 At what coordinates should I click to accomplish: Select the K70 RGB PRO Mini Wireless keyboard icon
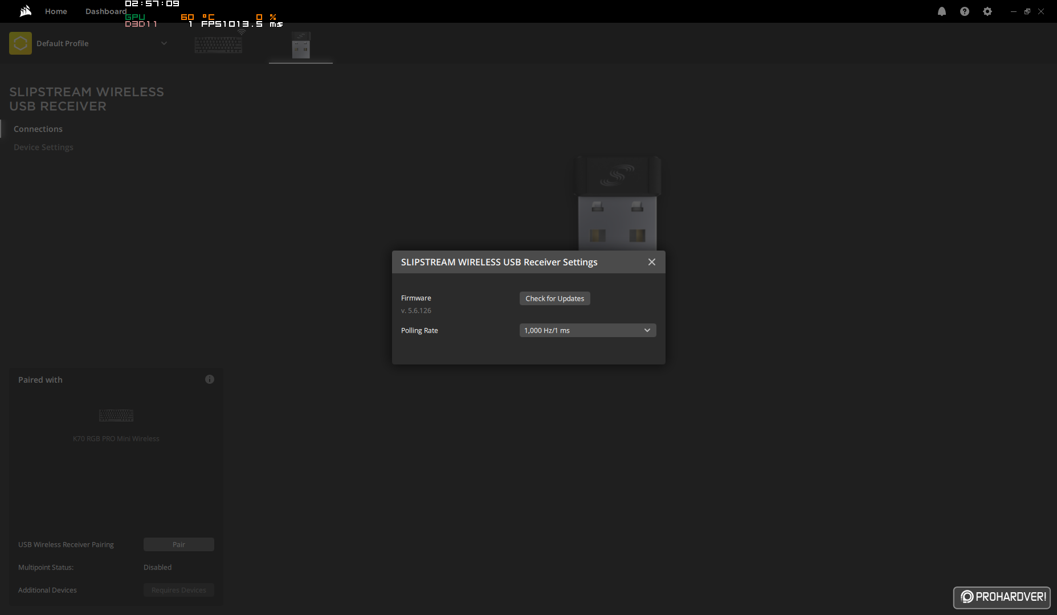[x=116, y=416]
